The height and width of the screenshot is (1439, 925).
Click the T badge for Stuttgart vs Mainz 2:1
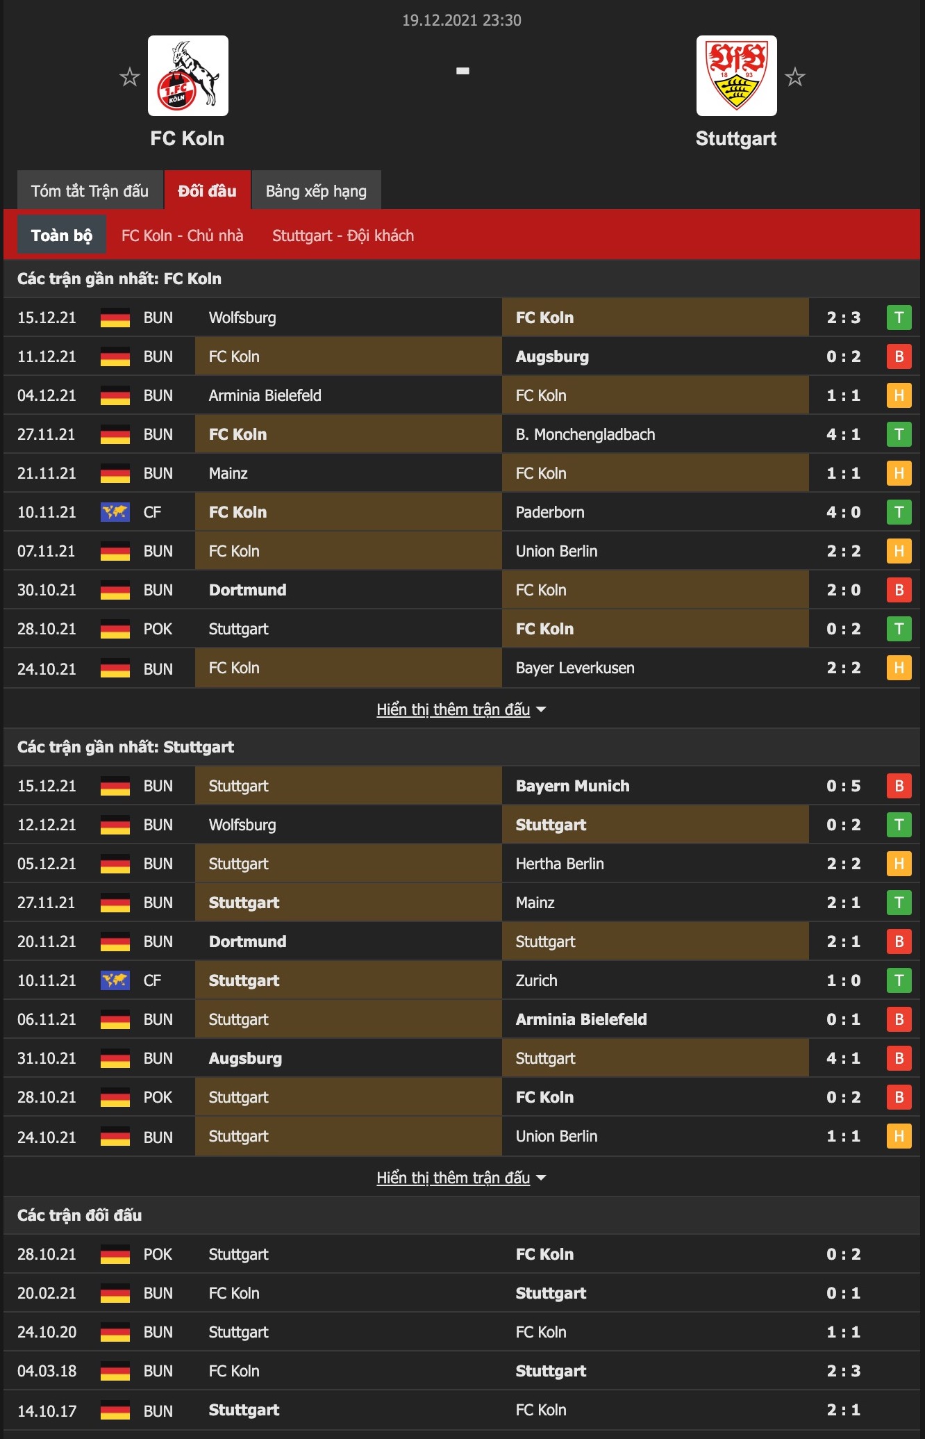click(899, 903)
